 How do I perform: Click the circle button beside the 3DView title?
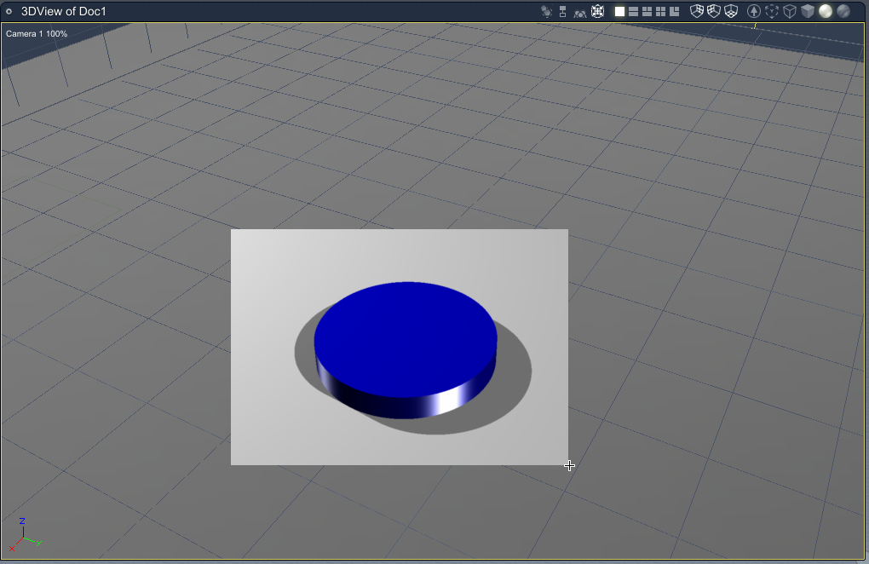9,12
